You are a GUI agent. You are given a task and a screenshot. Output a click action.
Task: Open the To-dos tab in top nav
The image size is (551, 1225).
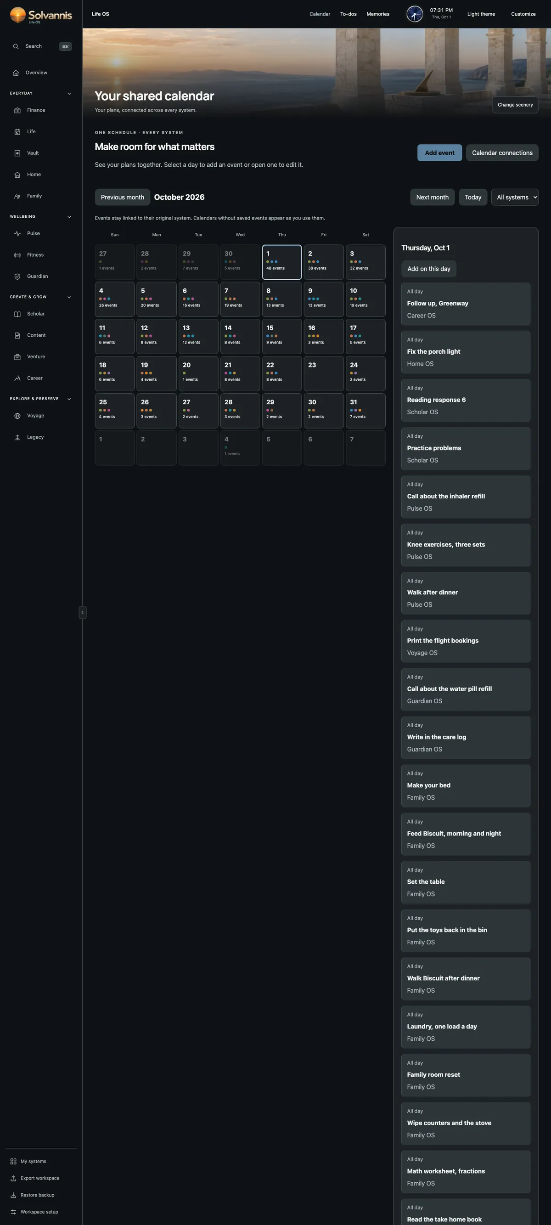349,14
